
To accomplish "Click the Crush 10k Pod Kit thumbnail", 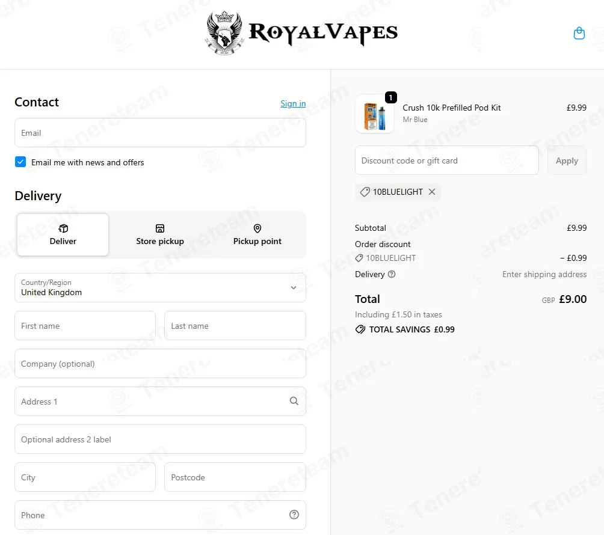I will (374, 114).
